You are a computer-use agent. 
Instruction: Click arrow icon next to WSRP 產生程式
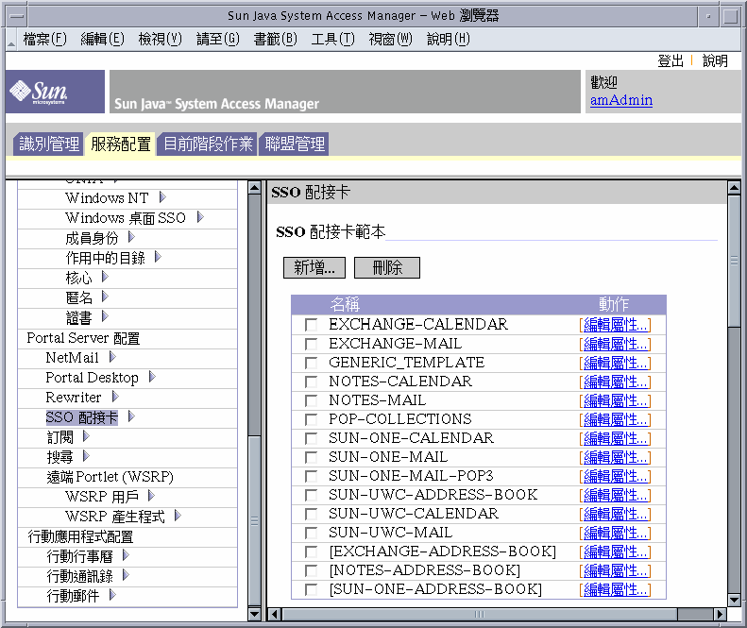(178, 516)
